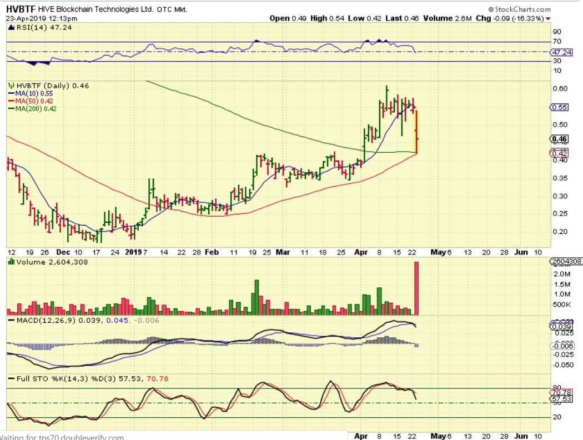The image size is (583, 440).
Task: Click the StockCharts.com logo text
Action: click(x=519, y=9)
